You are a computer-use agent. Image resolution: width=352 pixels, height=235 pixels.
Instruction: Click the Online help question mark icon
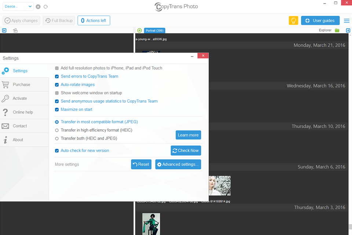tap(5, 112)
